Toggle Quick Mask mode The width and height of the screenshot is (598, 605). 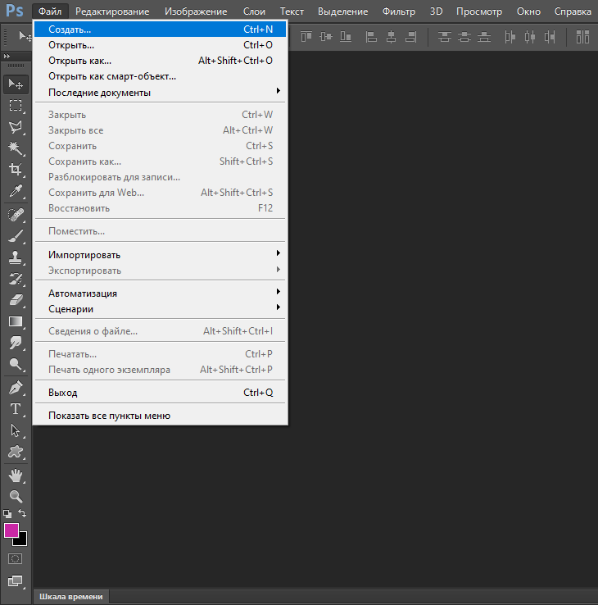pyautogui.click(x=16, y=559)
